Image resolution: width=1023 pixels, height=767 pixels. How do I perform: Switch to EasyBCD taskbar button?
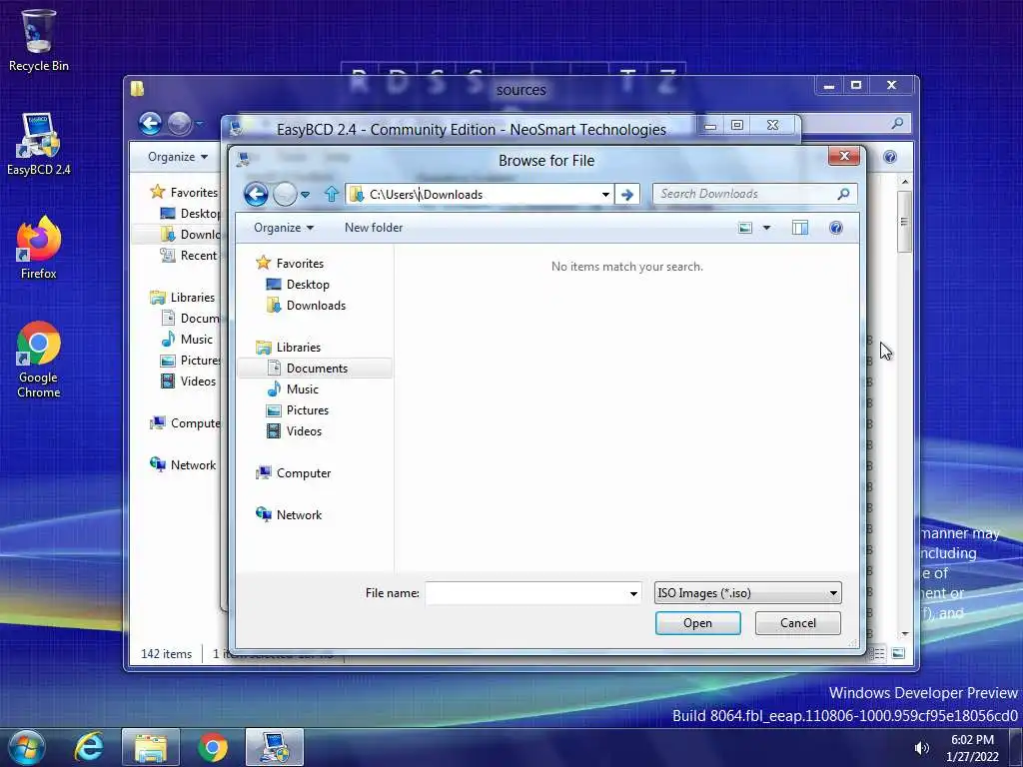pyautogui.click(x=275, y=747)
